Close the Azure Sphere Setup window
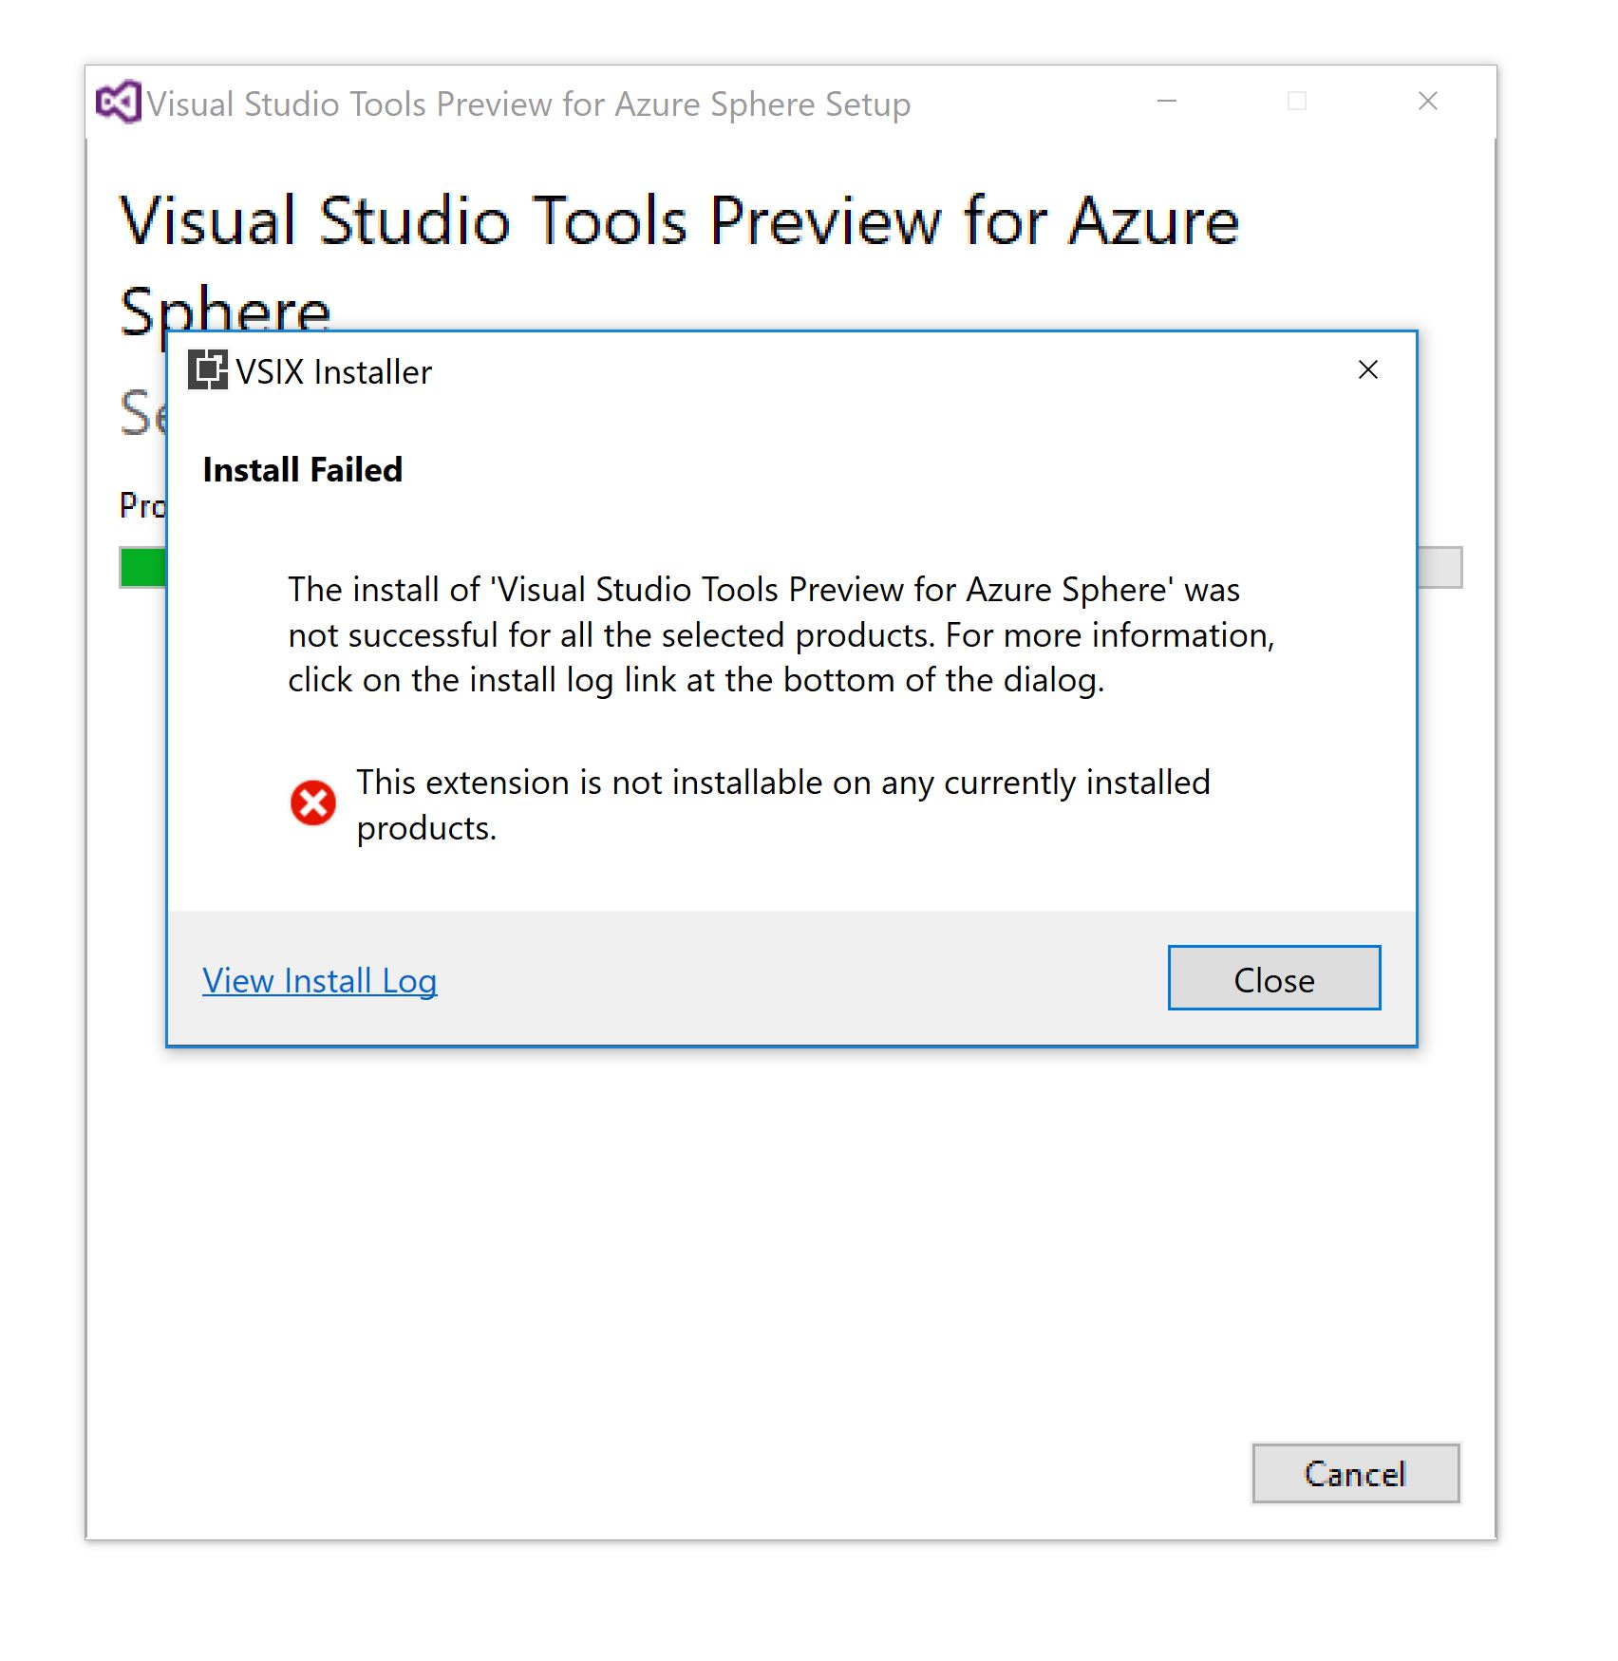 click(1427, 101)
